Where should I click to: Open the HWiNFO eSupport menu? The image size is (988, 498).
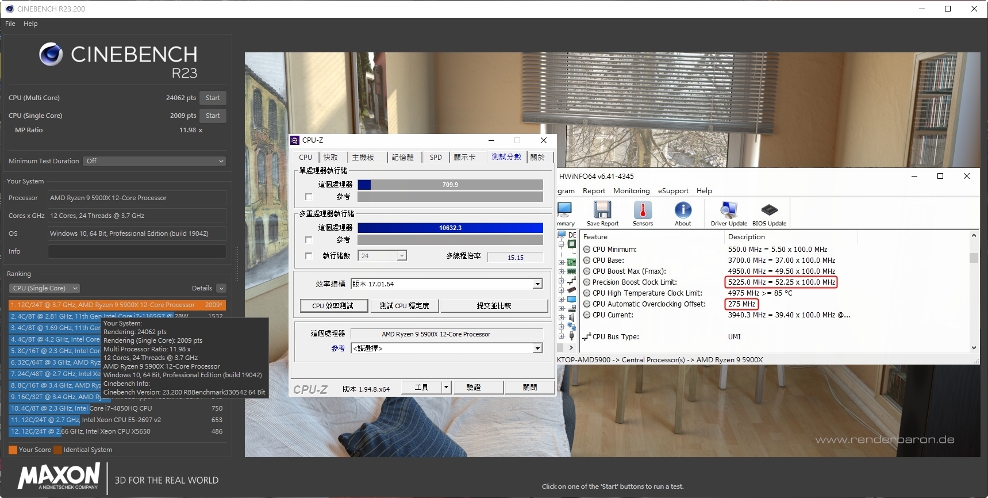673,191
